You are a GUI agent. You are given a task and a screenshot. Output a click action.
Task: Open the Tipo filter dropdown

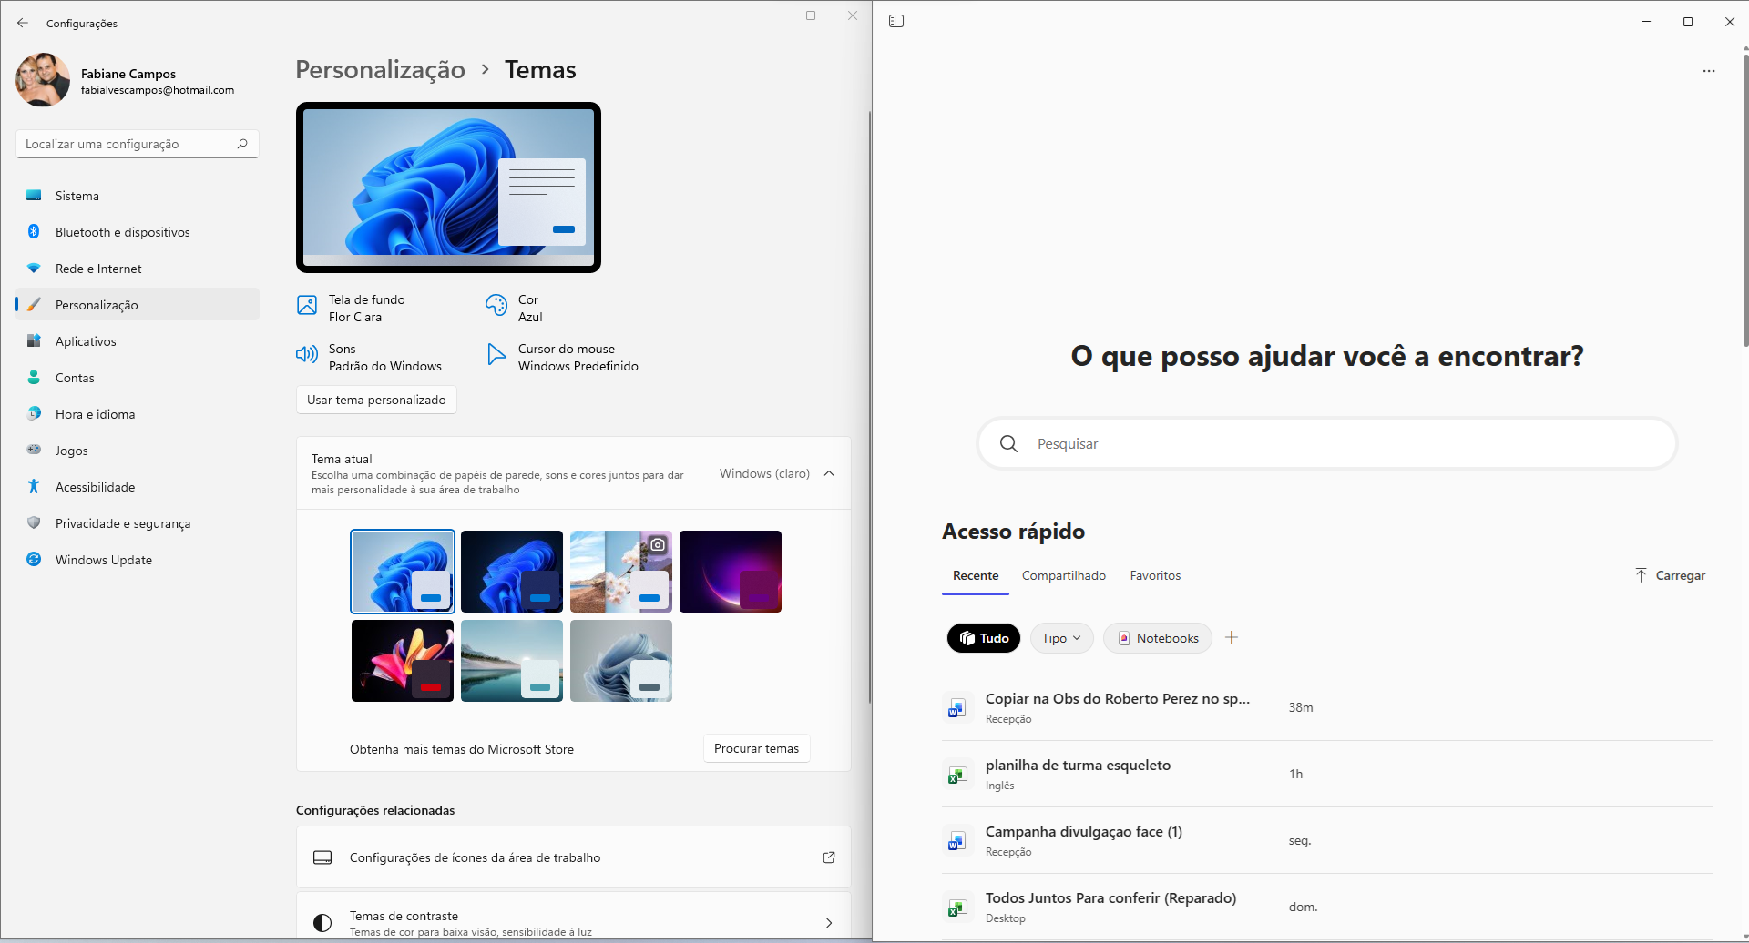[1061, 638]
